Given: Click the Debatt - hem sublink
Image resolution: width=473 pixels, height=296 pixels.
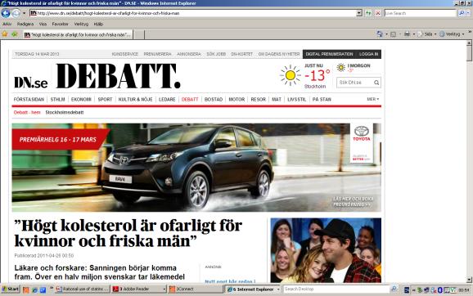Looking at the screenshot, I should point(27,113).
